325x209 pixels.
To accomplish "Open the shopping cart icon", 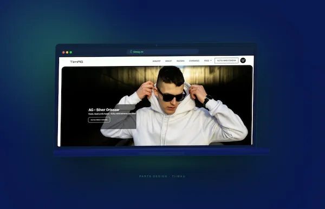I will click(243, 60).
